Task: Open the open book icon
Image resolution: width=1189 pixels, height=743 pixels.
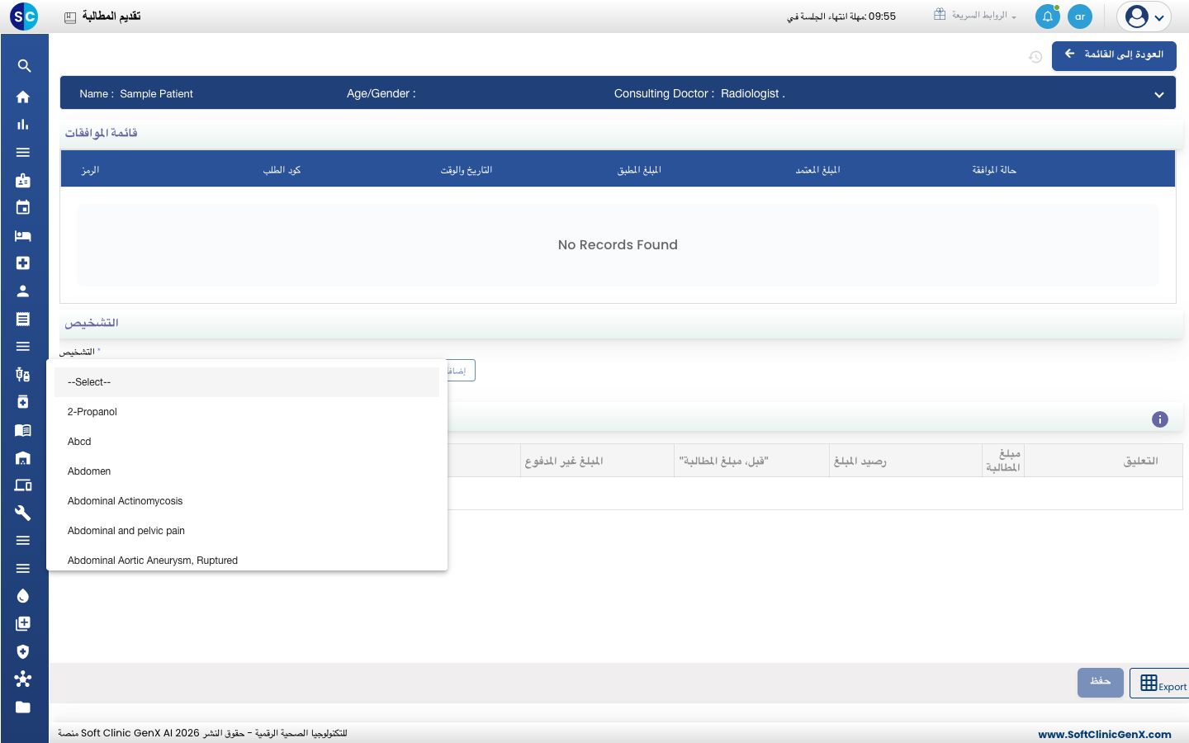Action: (x=23, y=430)
